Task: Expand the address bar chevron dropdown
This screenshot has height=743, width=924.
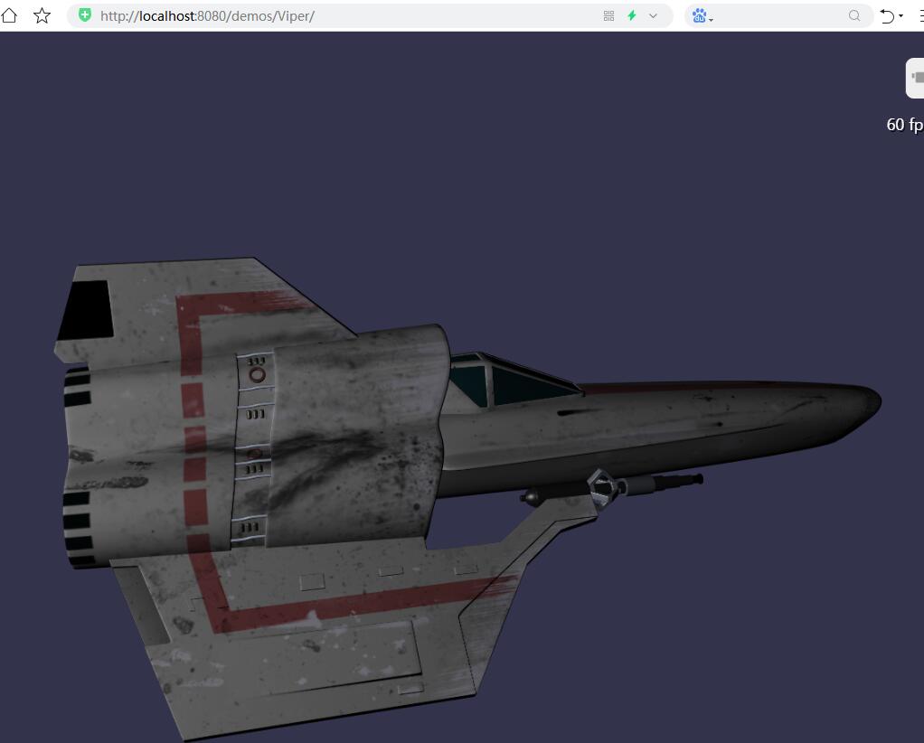Action: pyautogui.click(x=653, y=16)
